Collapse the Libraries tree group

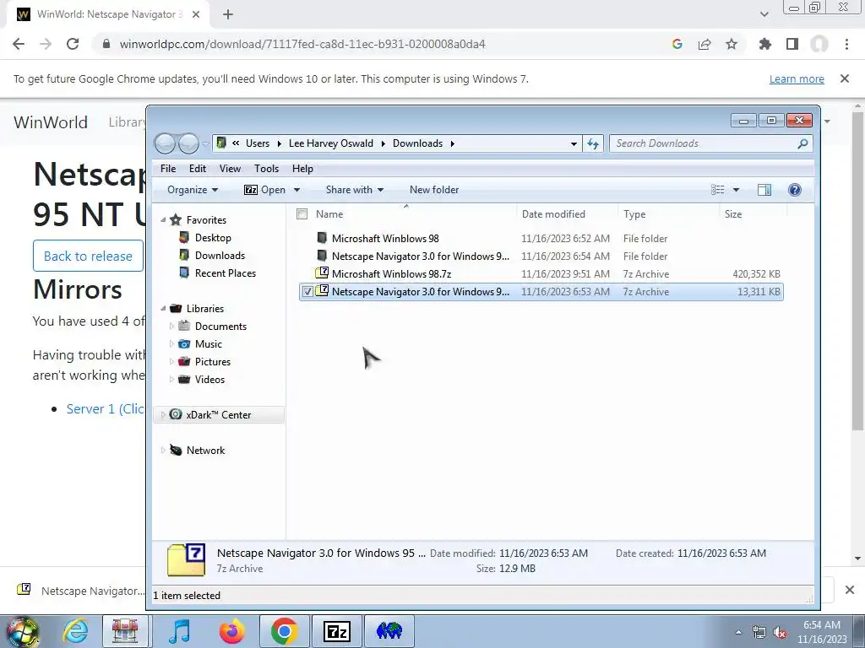click(x=163, y=309)
